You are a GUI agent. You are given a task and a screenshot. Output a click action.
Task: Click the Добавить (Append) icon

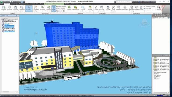[x=3, y=8]
